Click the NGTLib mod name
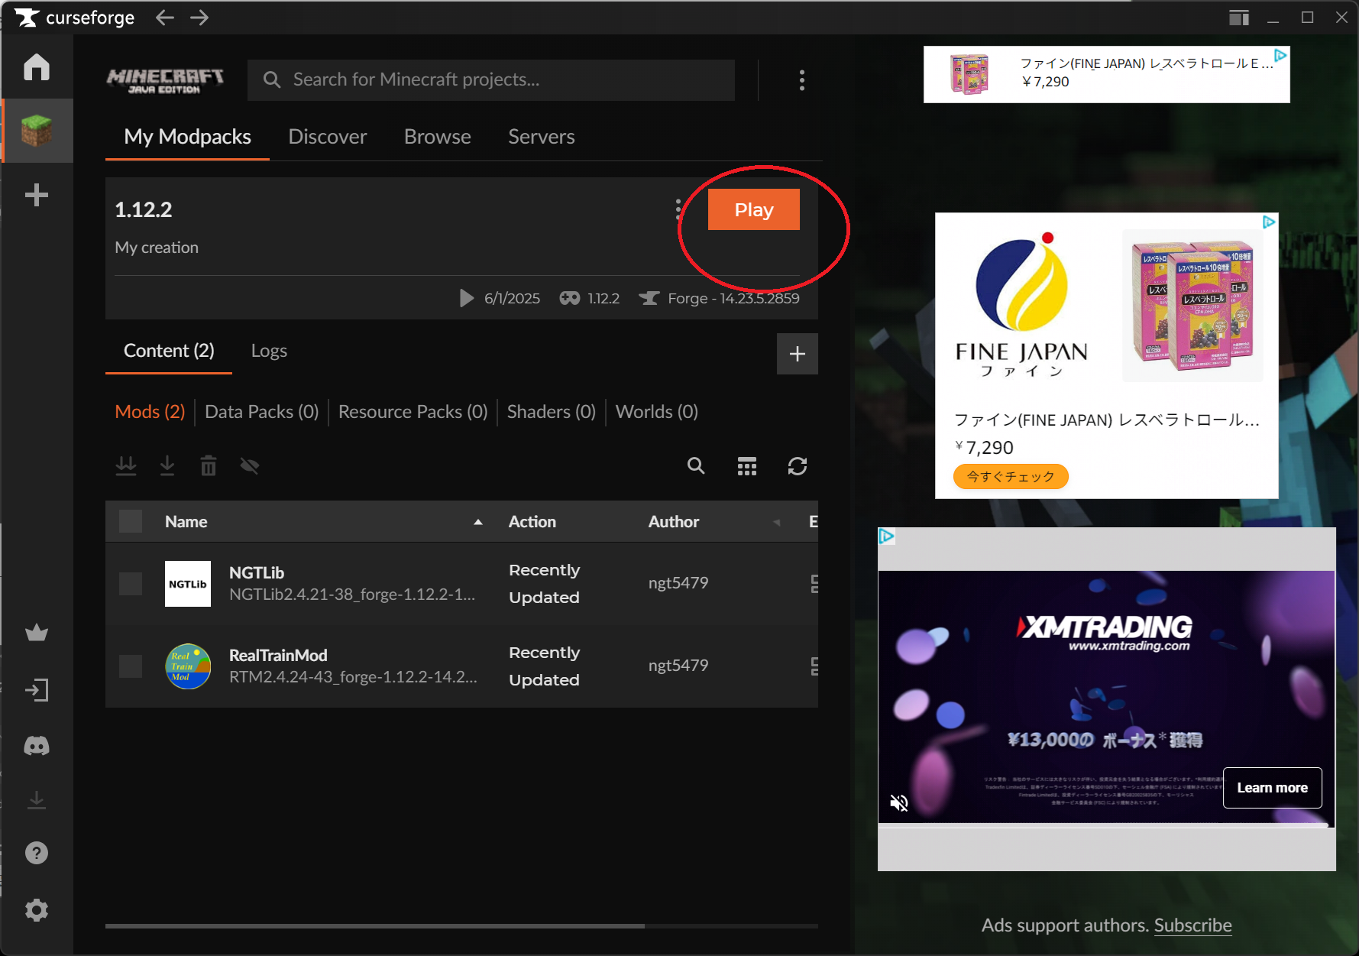1359x956 pixels. [x=257, y=573]
